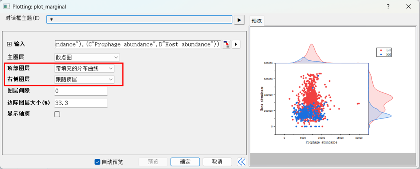Click the 显示轴须 label text

tap(19, 114)
